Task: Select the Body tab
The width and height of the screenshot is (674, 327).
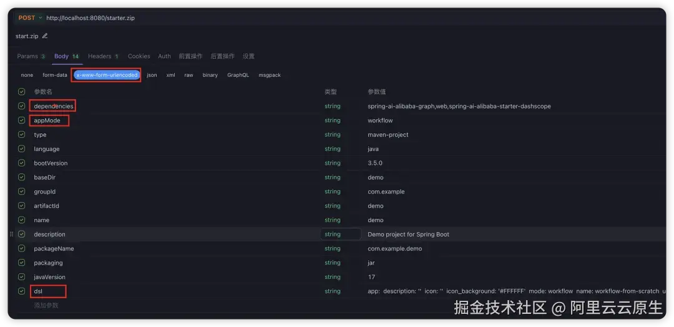Action: tap(67, 56)
